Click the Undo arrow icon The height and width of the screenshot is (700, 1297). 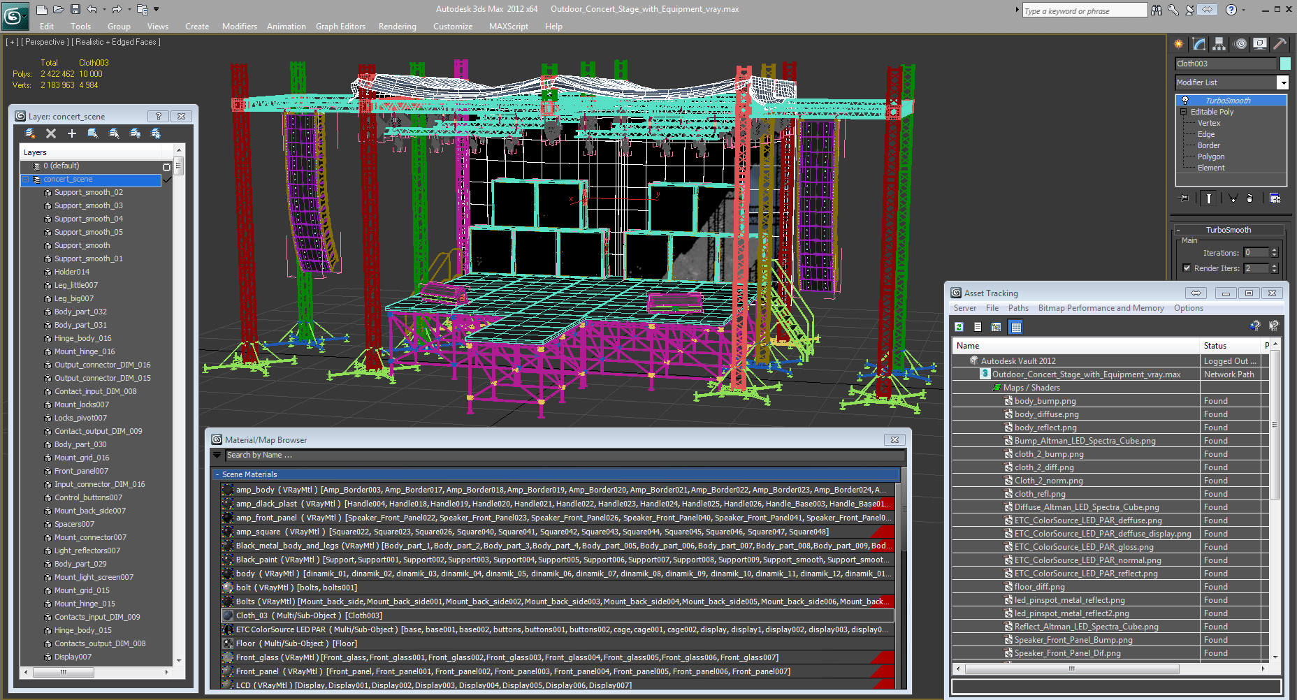[x=92, y=10]
